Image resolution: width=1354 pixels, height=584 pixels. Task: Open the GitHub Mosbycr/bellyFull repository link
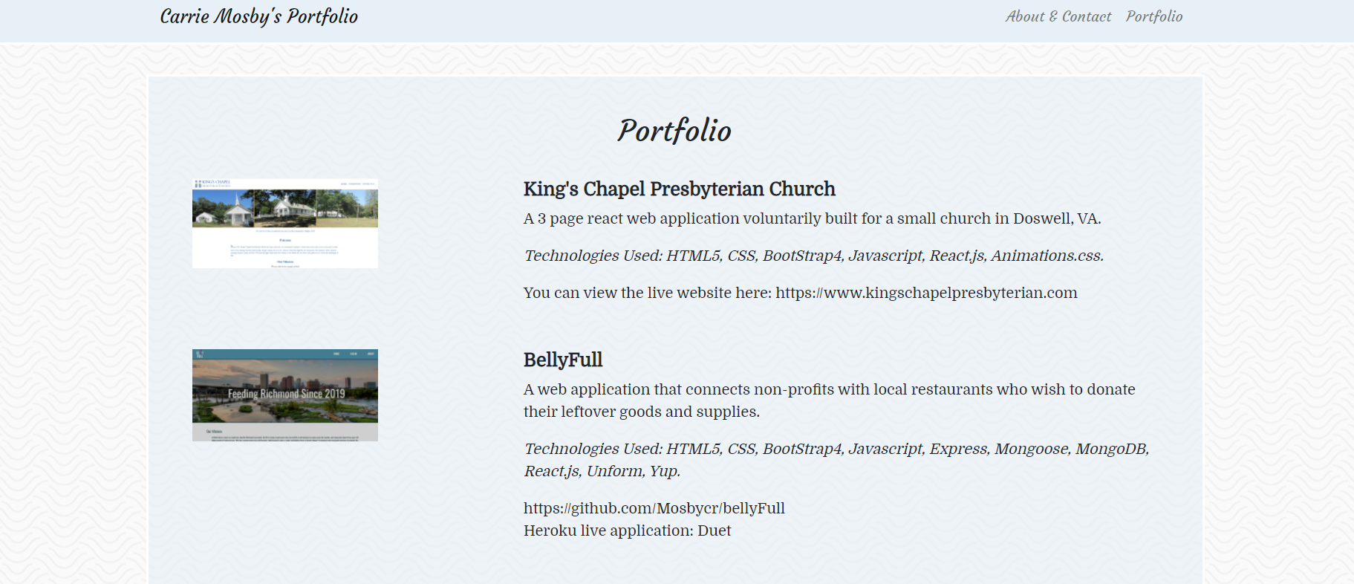[x=654, y=508]
